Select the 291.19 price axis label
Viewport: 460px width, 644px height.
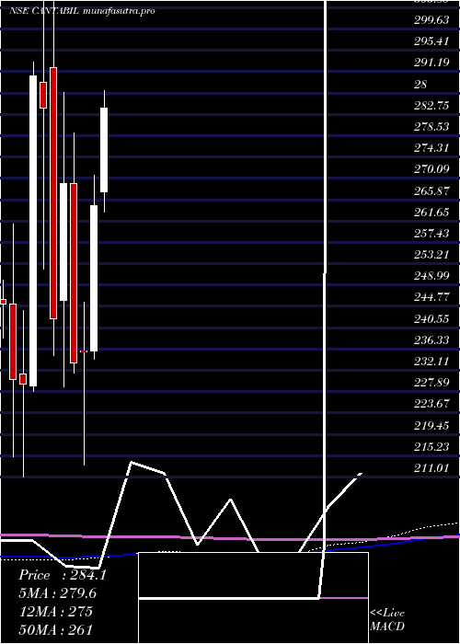(431, 63)
